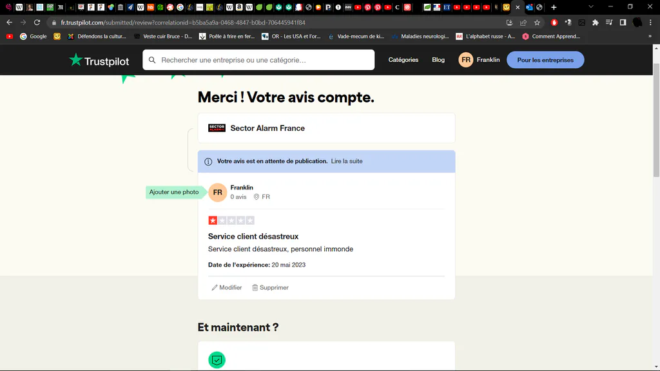Screen dimensions: 660x371
Task: Click the page vertical scrollbar thumb
Action: tap(656, 120)
